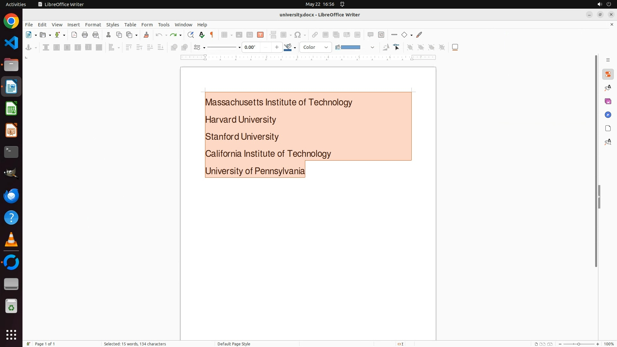
Task: Click the Cut scissors icon
Action: coord(108,35)
